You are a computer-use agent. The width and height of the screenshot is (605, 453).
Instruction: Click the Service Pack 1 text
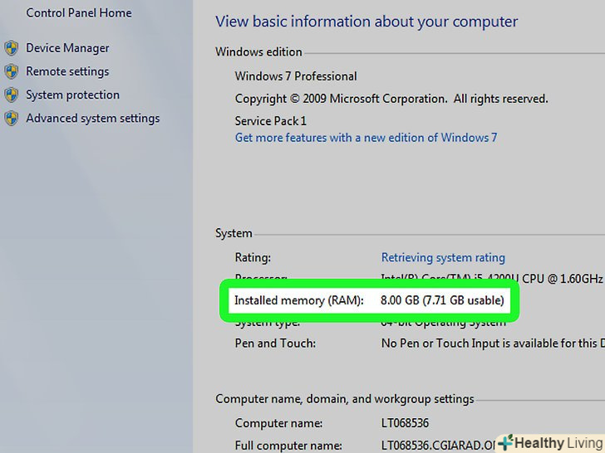(271, 121)
